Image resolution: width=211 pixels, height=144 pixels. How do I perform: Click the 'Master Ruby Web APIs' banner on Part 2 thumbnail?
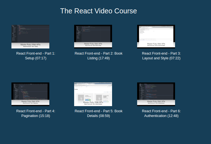(x=93, y=44)
